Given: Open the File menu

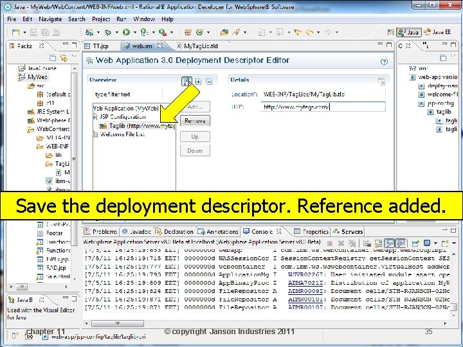Looking at the screenshot, I should 12,19.
